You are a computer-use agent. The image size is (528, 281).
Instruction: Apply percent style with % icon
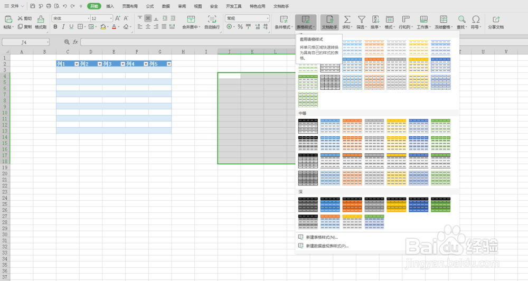point(240,26)
